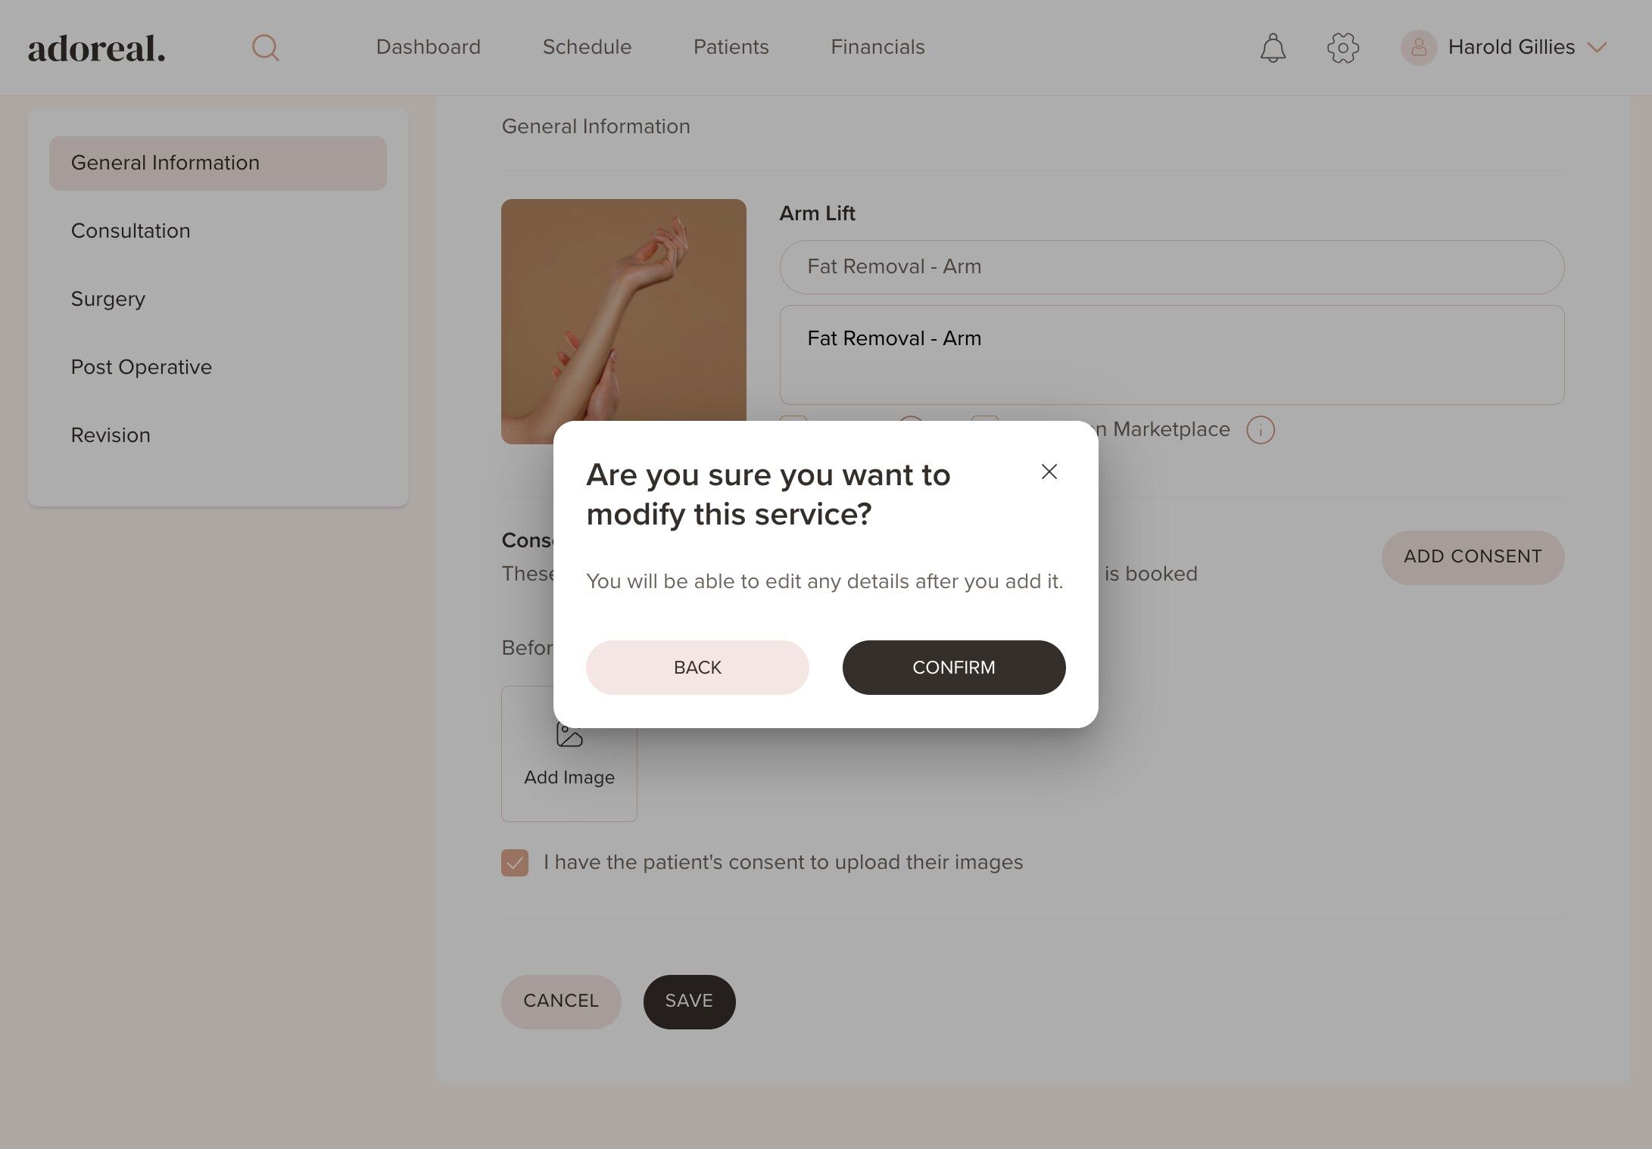Open the Financials menu item
This screenshot has width=1652, height=1149.
(877, 47)
